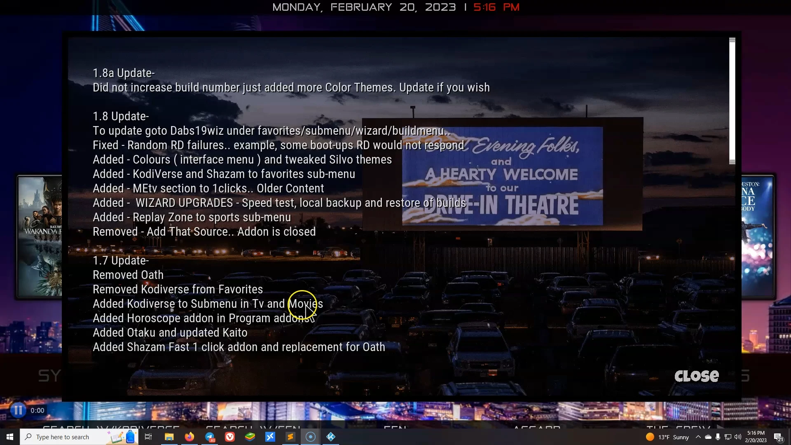Image resolution: width=791 pixels, height=445 pixels.
Task: Click the line about Shazam Fast 1 click addon
Action: click(x=239, y=347)
